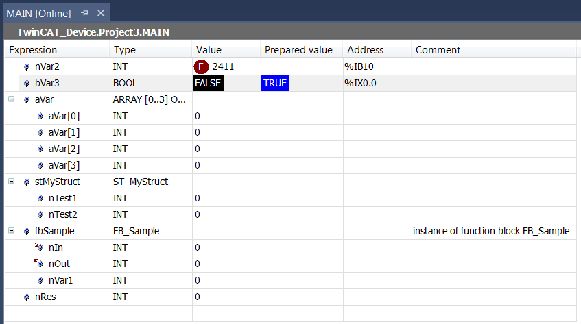Click the variable icon next to bVar3

point(27,83)
